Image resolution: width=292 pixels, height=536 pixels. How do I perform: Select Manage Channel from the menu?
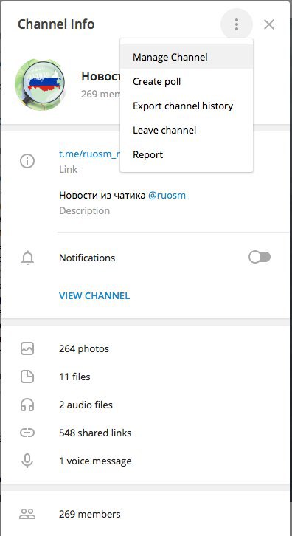point(187,57)
